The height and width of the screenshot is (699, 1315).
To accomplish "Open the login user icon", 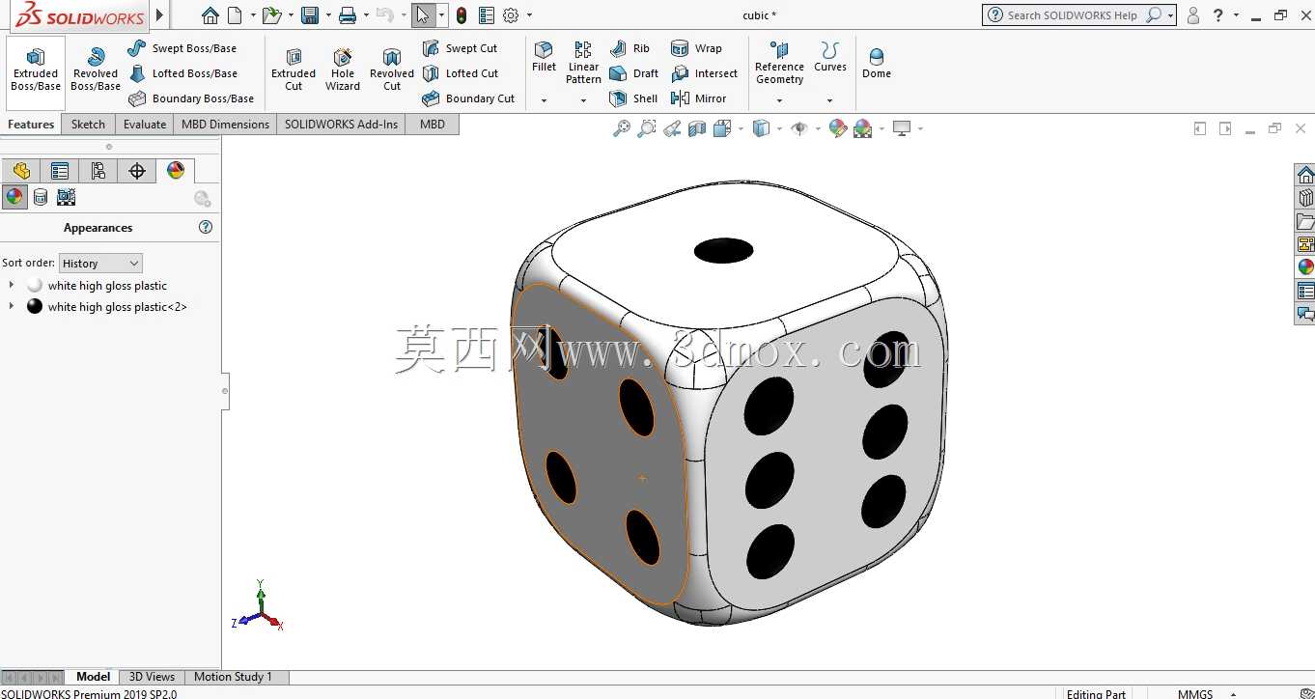I will point(1193,15).
